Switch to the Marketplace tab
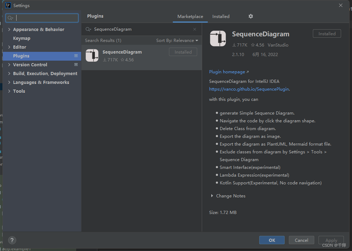This screenshot has height=251, width=352. [x=190, y=16]
